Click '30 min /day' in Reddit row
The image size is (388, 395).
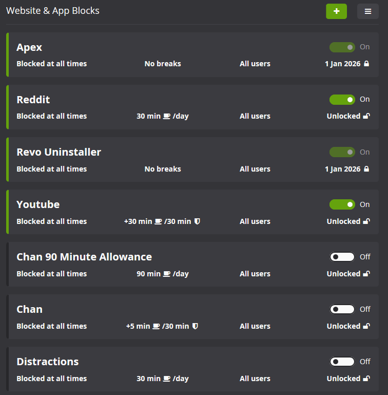[163, 116]
